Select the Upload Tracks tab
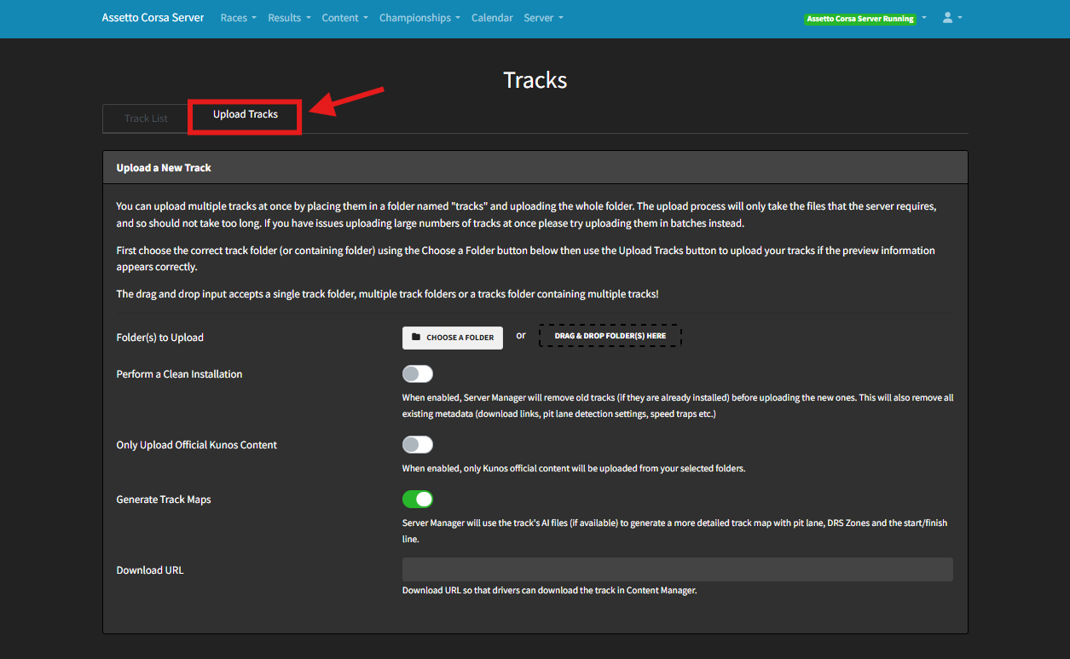 (246, 114)
